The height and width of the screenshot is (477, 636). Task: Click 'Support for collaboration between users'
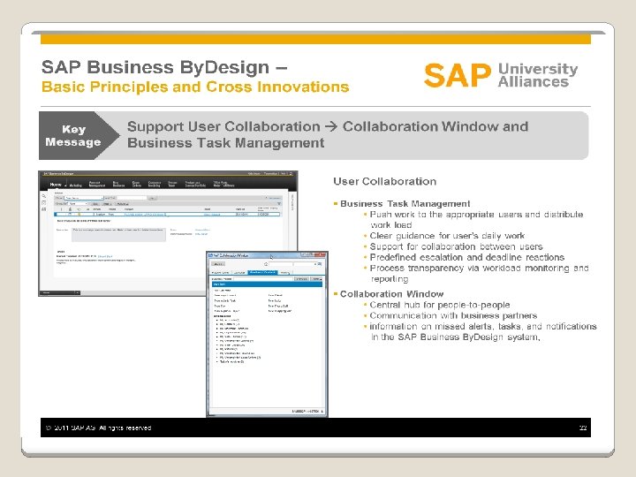click(x=456, y=246)
